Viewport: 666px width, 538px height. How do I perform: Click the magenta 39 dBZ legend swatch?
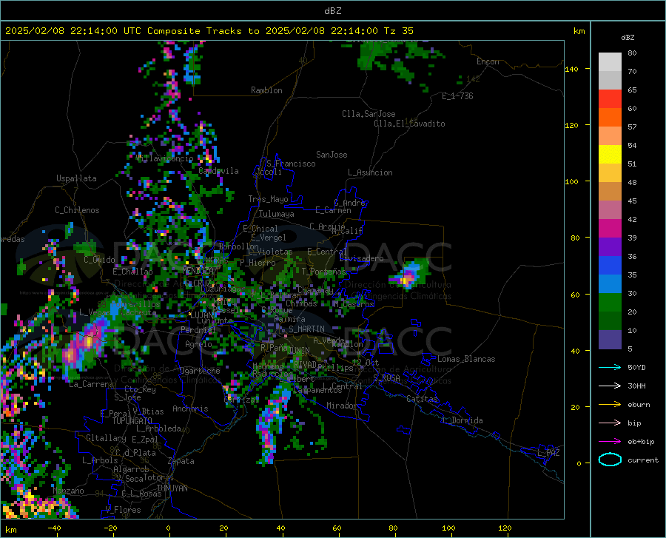610,229
